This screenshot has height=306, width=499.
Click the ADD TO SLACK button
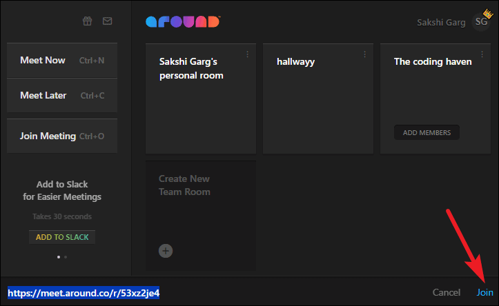pyautogui.click(x=62, y=237)
